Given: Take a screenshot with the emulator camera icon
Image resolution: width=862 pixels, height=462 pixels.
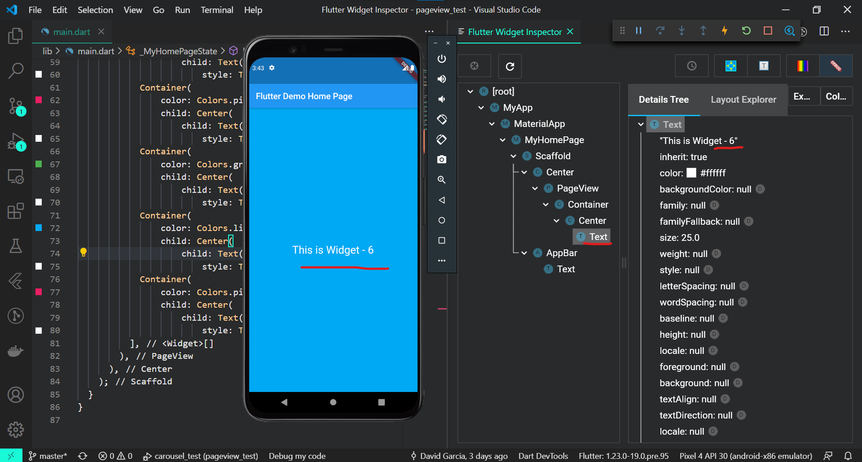Looking at the screenshot, I should 442,159.
